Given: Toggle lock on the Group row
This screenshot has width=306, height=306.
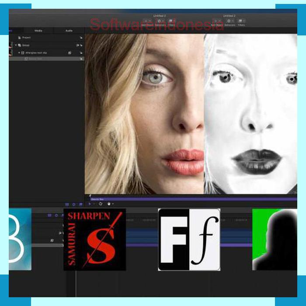Looking at the screenshot, I should coord(81,45).
